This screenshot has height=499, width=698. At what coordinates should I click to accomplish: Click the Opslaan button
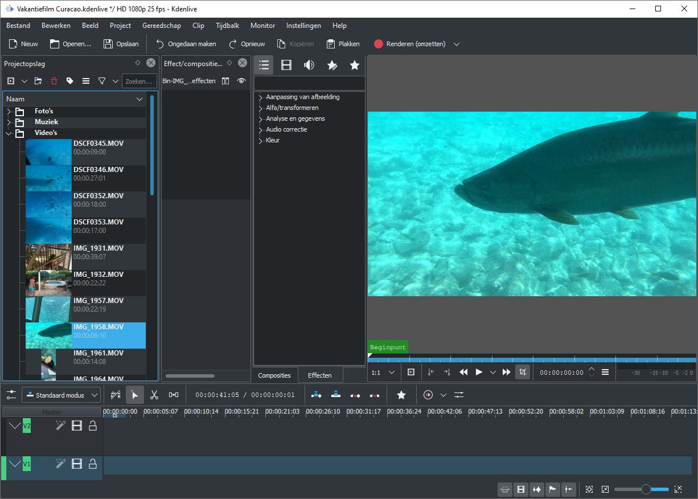click(x=121, y=44)
